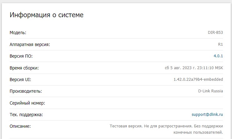Open the 4.0.1 firmware version link
The width and height of the screenshot is (232, 139).
[218, 56]
